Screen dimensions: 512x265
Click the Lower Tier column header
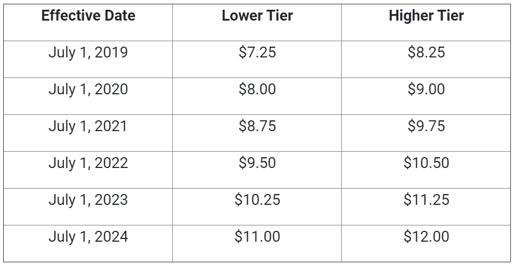pyautogui.click(x=257, y=16)
